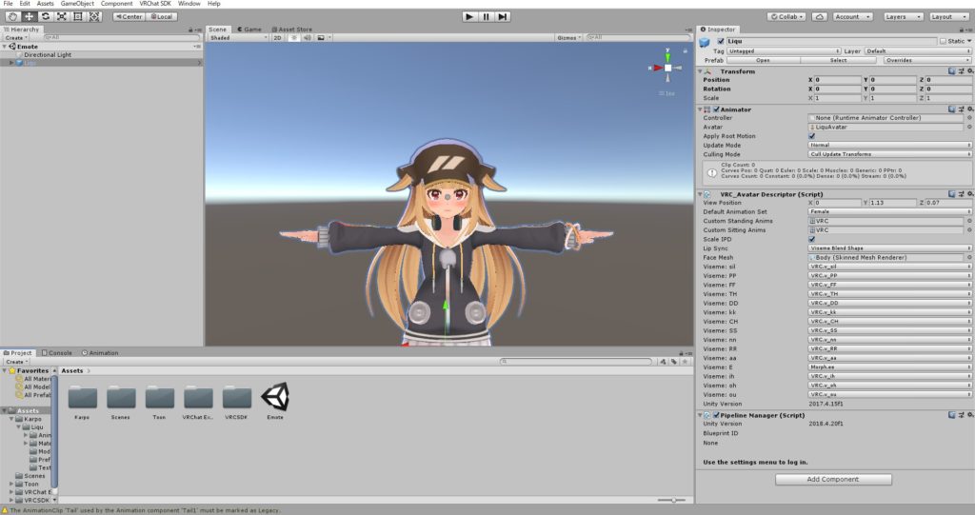Switch to the Game tab
The width and height of the screenshot is (975, 515).
click(249, 30)
